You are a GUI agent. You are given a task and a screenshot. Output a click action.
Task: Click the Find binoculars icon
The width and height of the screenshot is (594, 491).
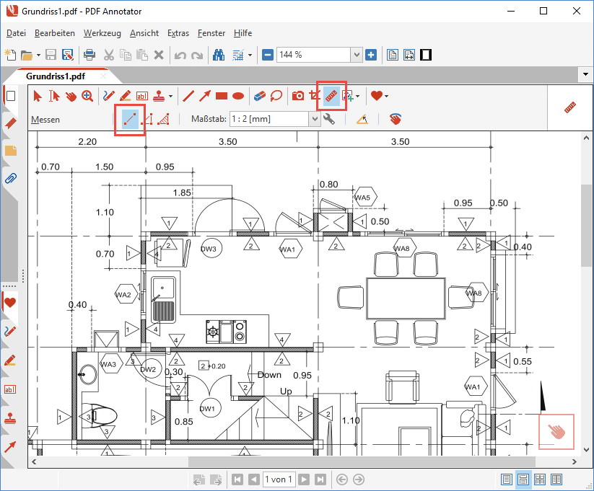(219, 56)
